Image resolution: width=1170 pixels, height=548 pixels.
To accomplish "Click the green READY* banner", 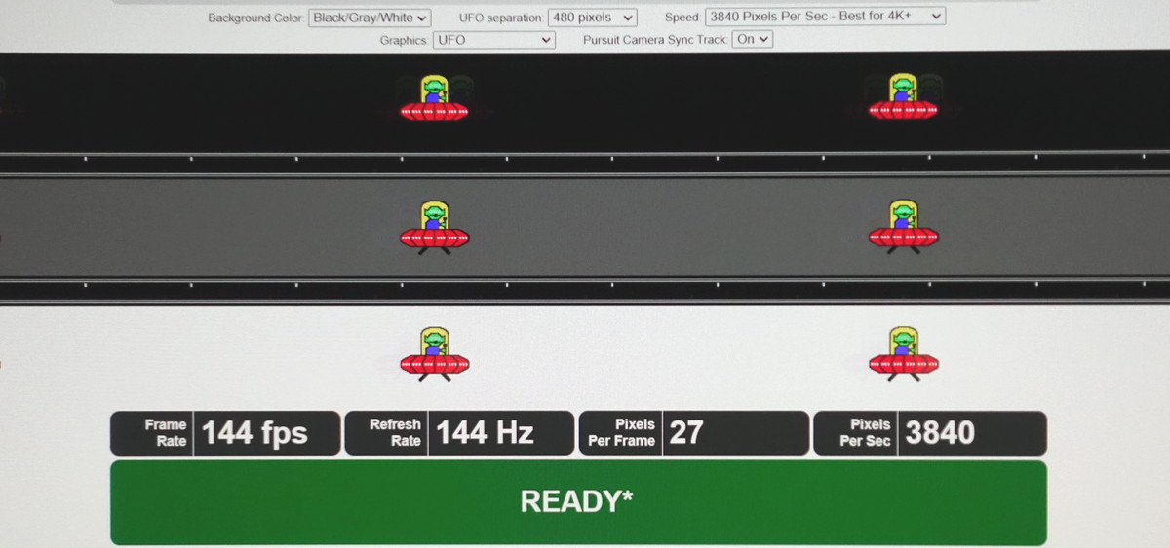I will click(x=578, y=502).
